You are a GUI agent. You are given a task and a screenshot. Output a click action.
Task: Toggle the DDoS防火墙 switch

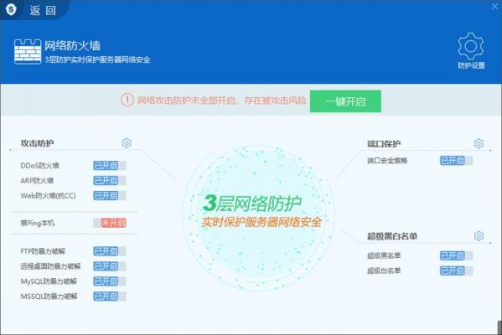(x=110, y=166)
